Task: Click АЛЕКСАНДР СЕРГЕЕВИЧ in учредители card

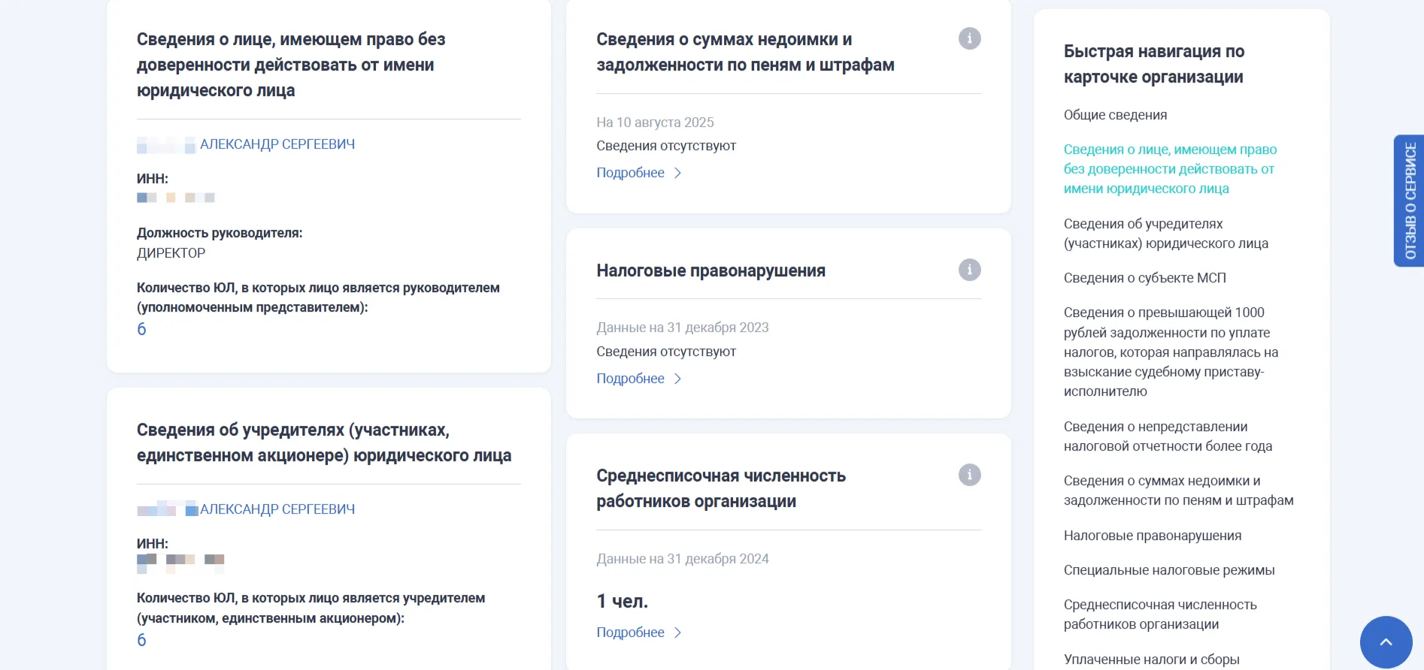Action: pyautogui.click(x=279, y=509)
